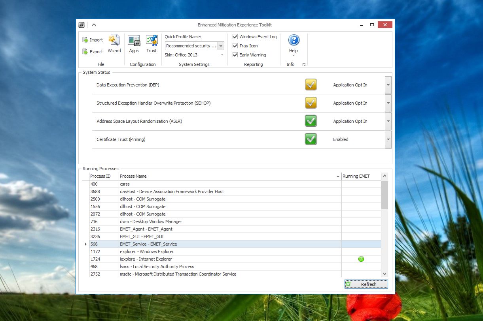483x321 pixels.
Task: Click the Info group dialog launcher icon
Action: [304, 64]
